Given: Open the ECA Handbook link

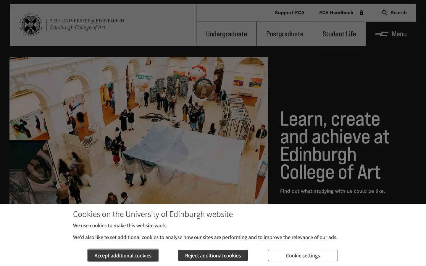Looking at the screenshot, I should 336,12.
